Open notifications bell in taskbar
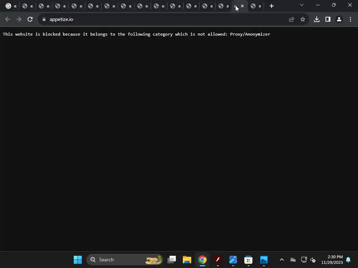Screen dimensions: 358x268 (349, 260)
